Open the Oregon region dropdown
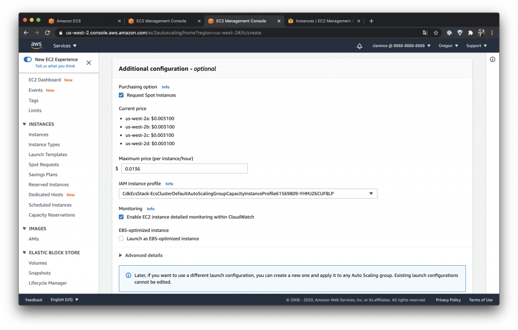This screenshot has height=330, width=518. coord(448,46)
